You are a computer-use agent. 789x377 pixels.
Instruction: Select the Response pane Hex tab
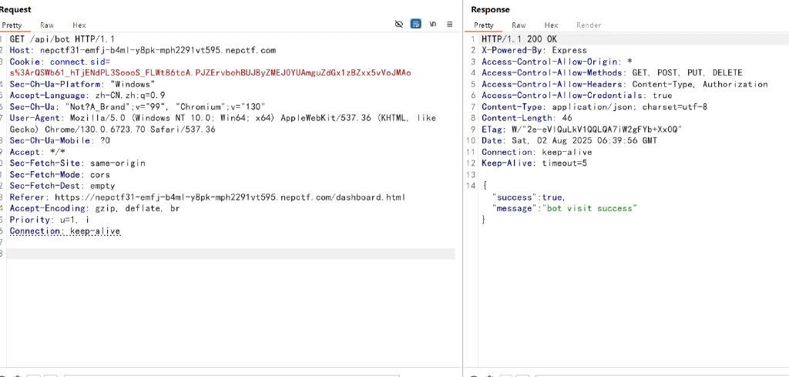pyautogui.click(x=551, y=25)
